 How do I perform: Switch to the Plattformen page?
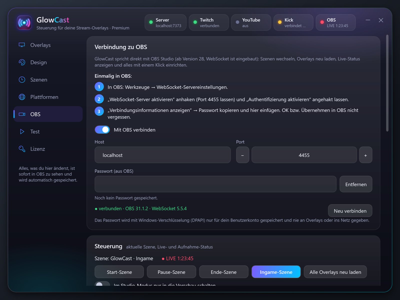pos(48,97)
